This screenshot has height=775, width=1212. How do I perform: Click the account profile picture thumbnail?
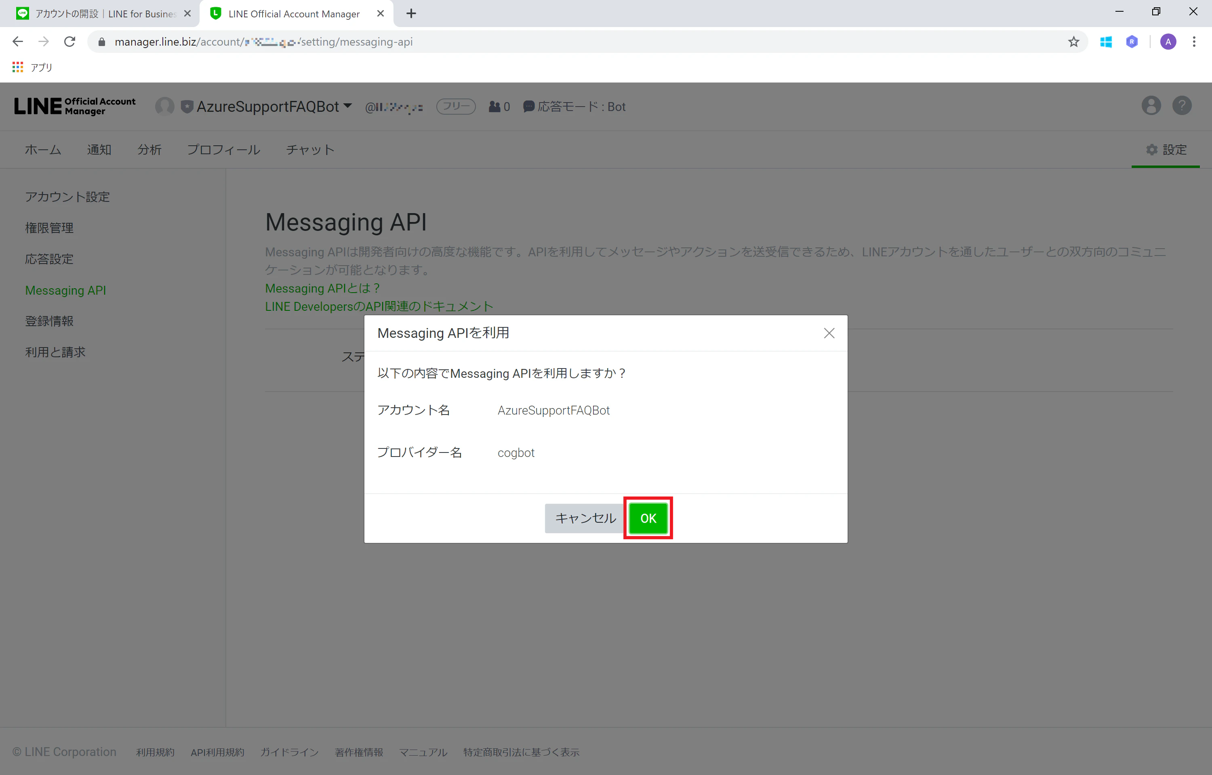(164, 106)
